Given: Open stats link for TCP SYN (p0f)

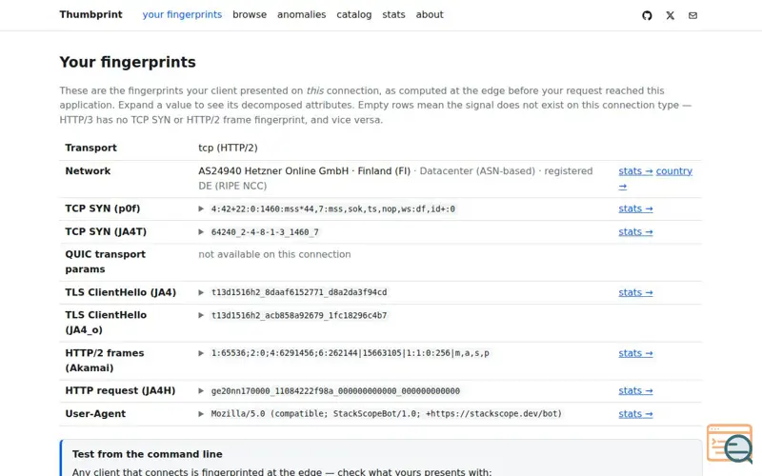Looking at the screenshot, I should (635, 208).
